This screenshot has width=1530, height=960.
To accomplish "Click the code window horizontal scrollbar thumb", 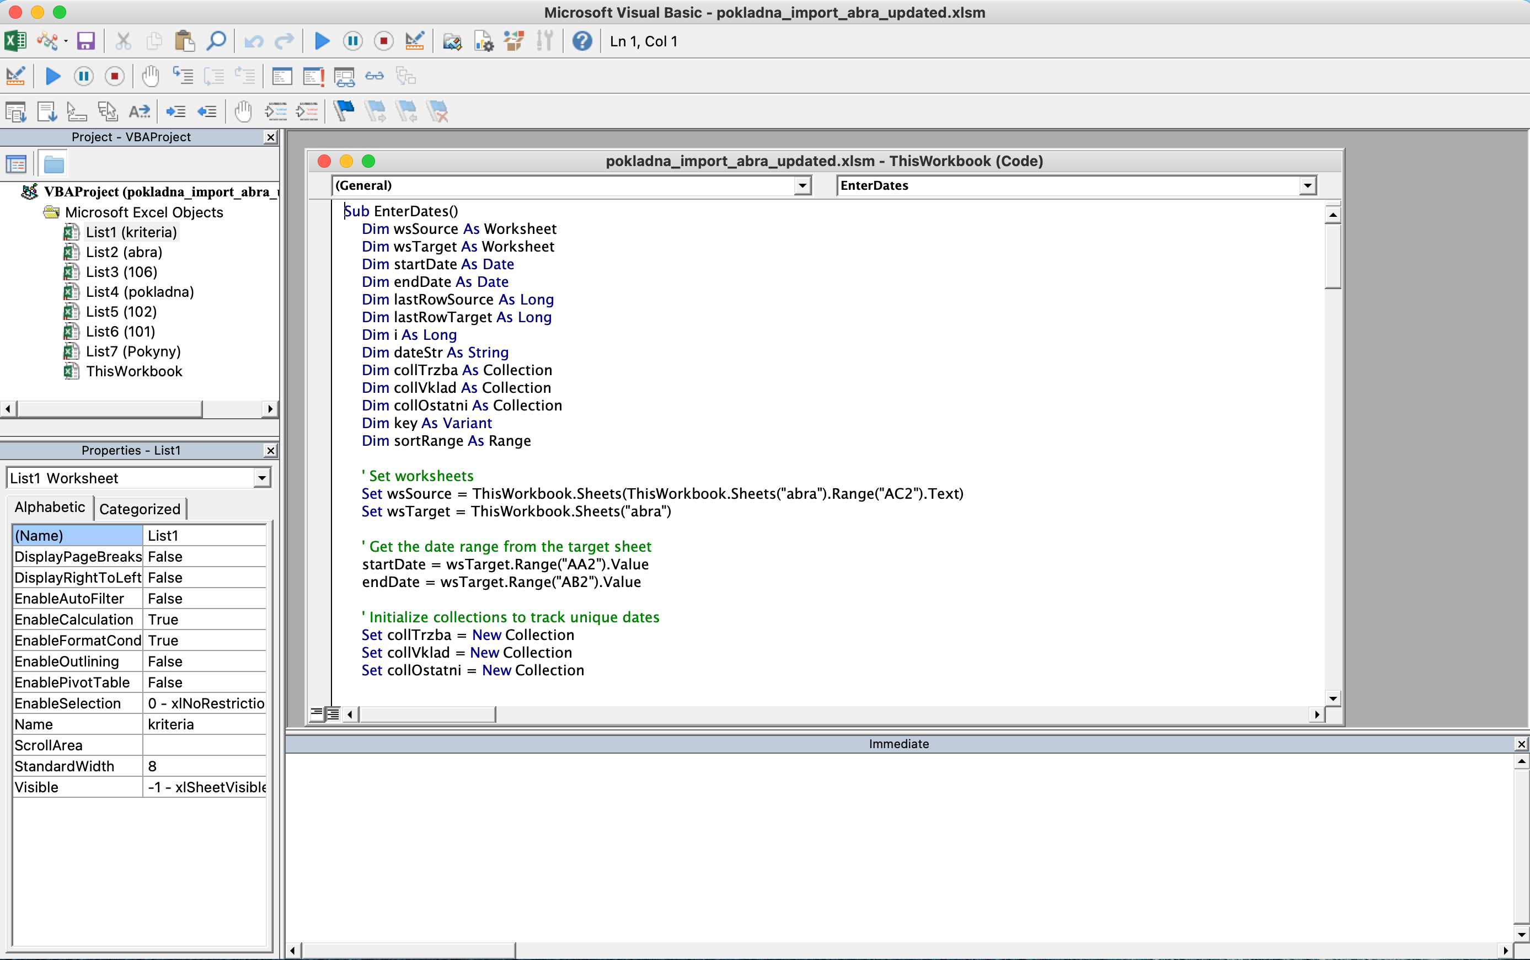I will (427, 714).
